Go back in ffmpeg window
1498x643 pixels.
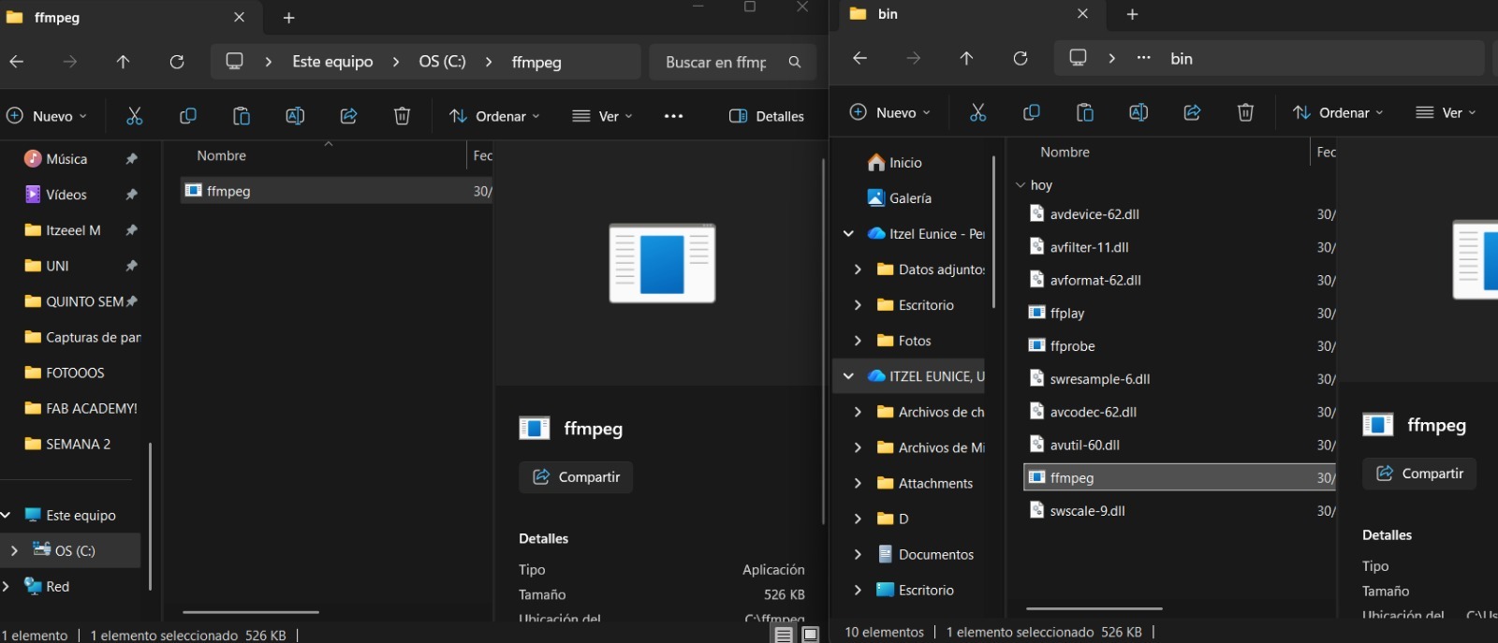(17, 62)
